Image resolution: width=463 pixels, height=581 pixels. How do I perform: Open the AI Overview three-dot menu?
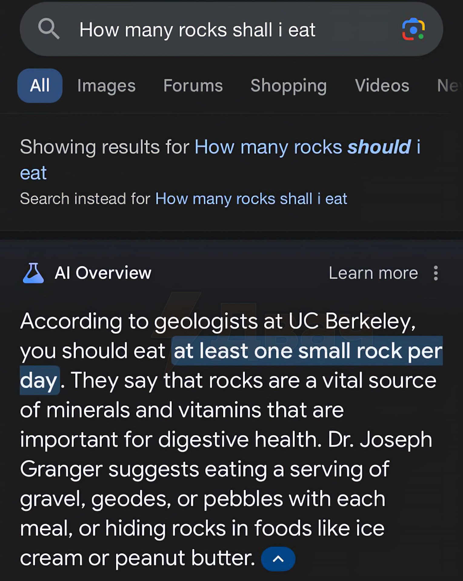pyautogui.click(x=436, y=273)
